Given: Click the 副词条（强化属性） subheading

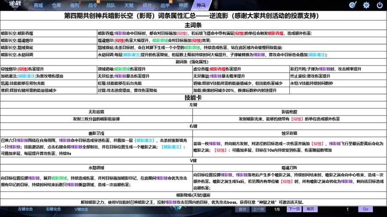Looking at the screenshot, I should click(x=192, y=62).
